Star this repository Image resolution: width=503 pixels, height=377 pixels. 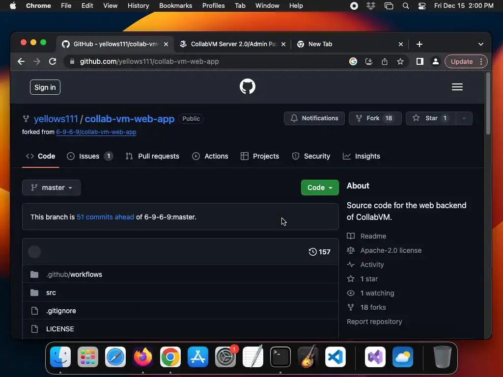(x=431, y=118)
